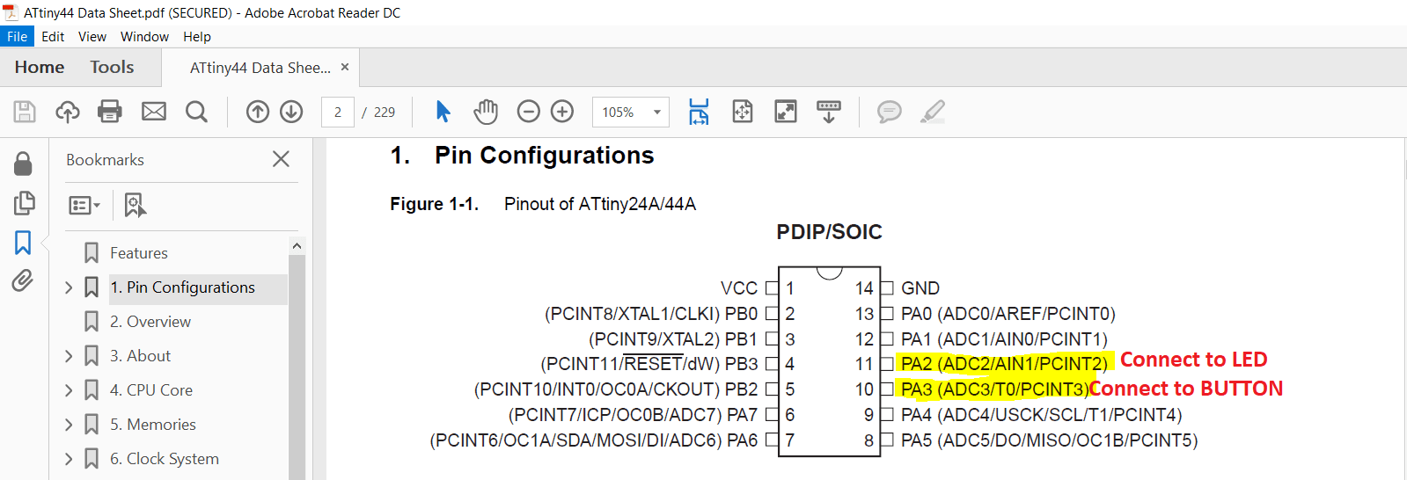Screen dimensions: 1407x480
Task: Zoom in with plus icon
Action: click(562, 112)
